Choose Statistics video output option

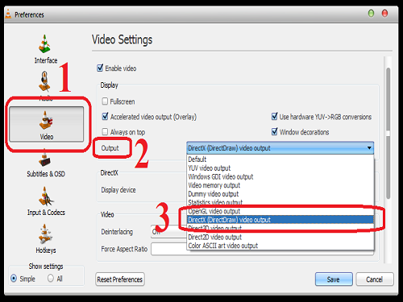280,202
